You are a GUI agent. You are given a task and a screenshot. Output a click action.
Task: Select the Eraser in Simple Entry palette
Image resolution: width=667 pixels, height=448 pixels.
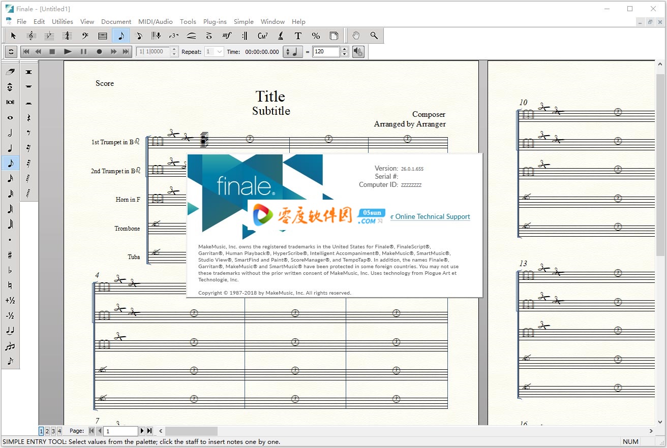(10, 72)
